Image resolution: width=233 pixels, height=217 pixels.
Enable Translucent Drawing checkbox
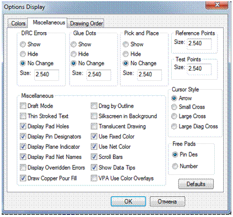[x=94, y=126]
